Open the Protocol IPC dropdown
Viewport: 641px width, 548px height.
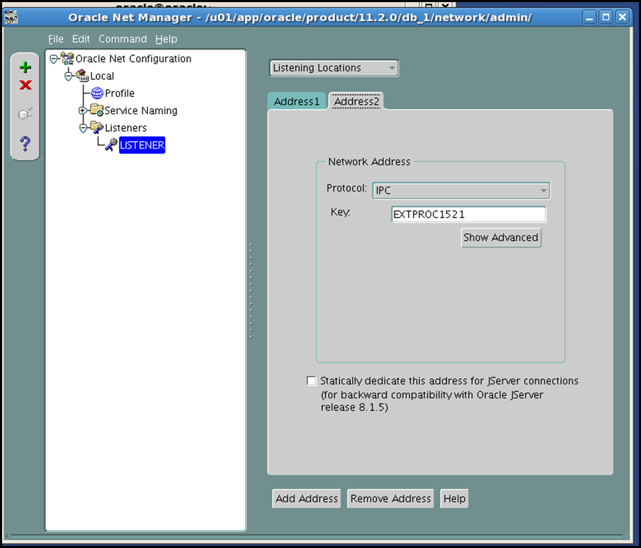tap(461, 190)
